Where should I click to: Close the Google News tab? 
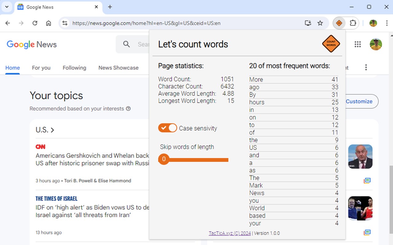(96, 7)
